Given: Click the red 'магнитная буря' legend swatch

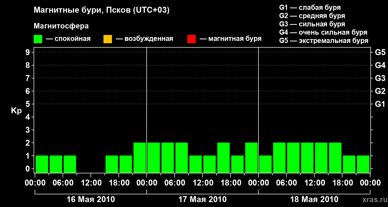Looking at the screenshot, I should [191, 39].
